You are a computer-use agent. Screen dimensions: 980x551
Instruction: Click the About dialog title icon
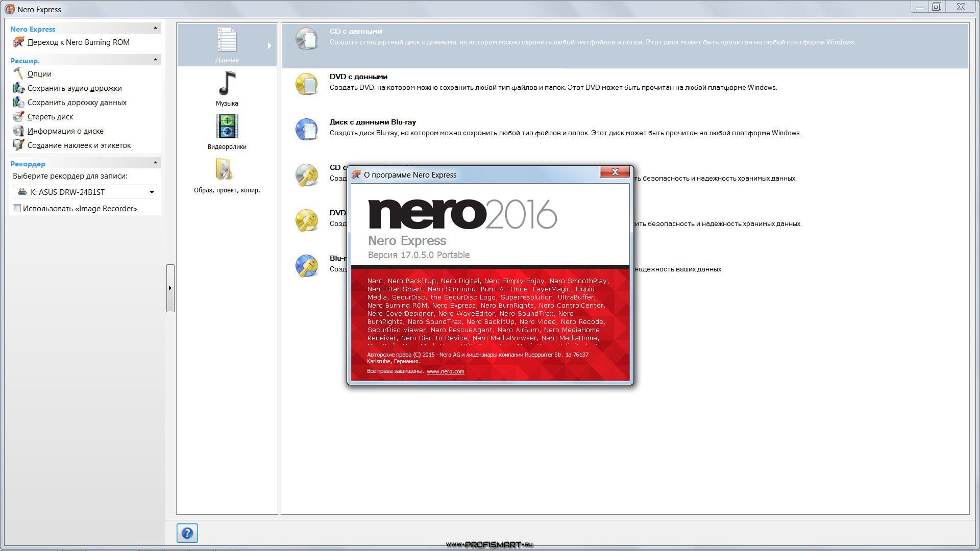(x=356, y=175)
